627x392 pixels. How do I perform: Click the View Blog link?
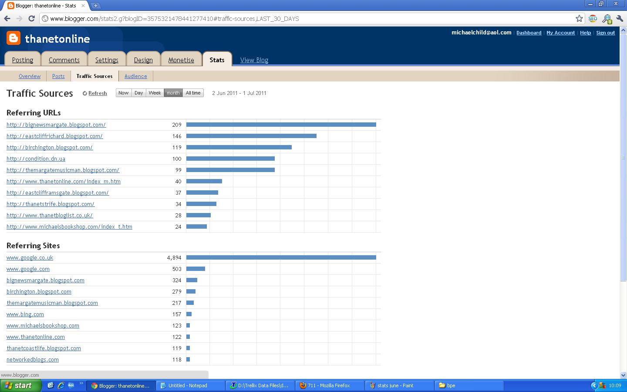pyautogui.click(x=254, y=60)
